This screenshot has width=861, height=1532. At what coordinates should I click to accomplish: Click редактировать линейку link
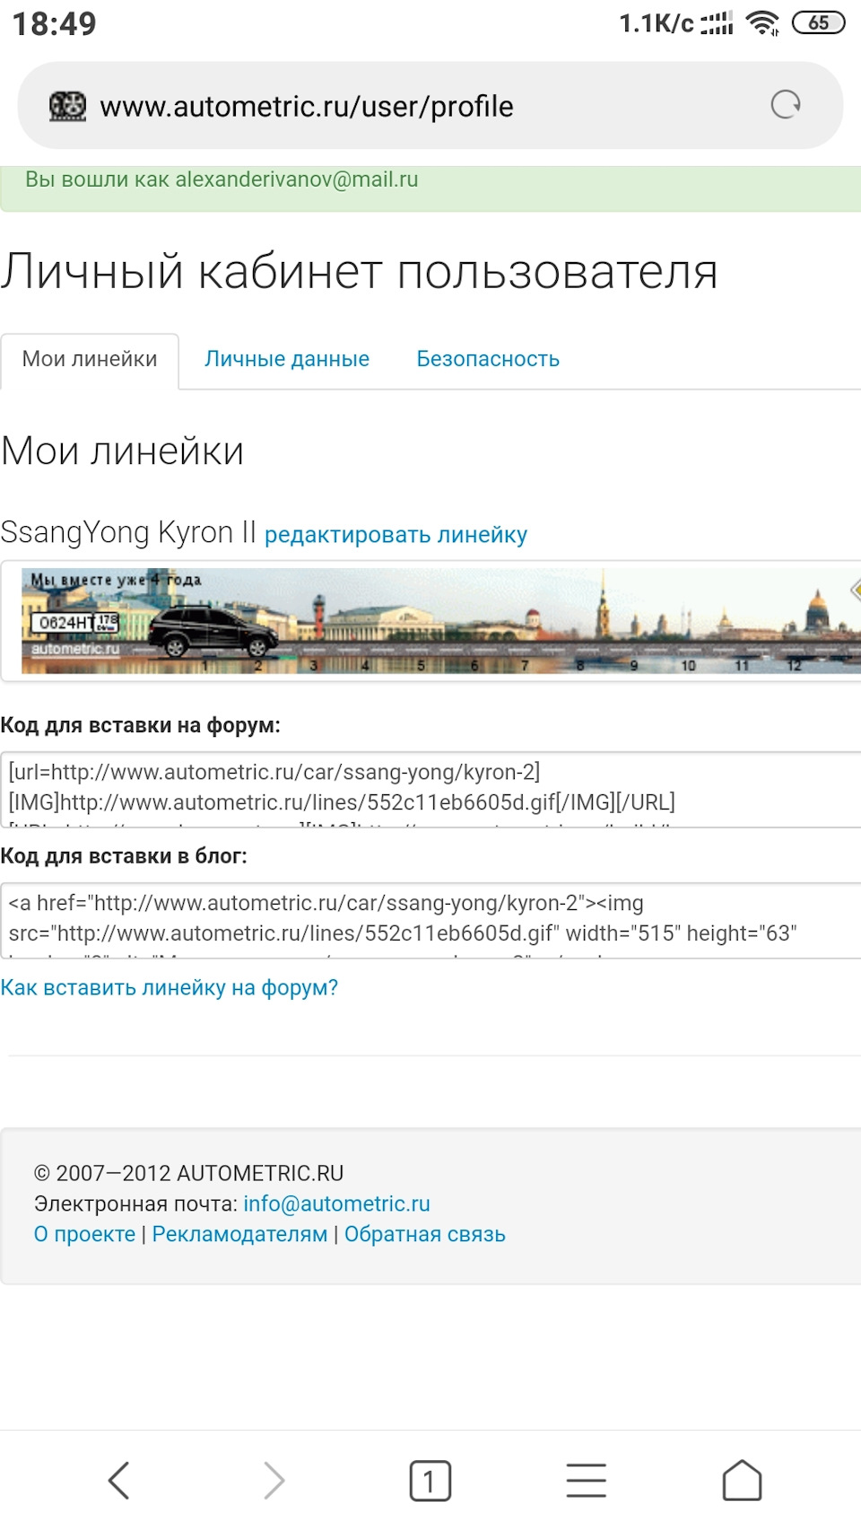coord(396,535)
